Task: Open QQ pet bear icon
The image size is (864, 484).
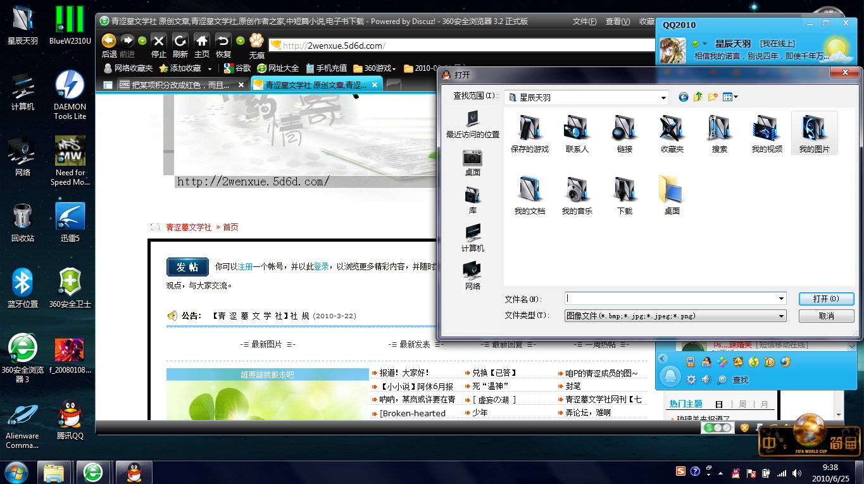Action: (x=737, y=363)
